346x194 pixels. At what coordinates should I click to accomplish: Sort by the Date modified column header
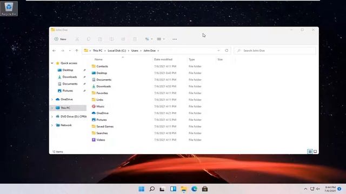[163, 59]
